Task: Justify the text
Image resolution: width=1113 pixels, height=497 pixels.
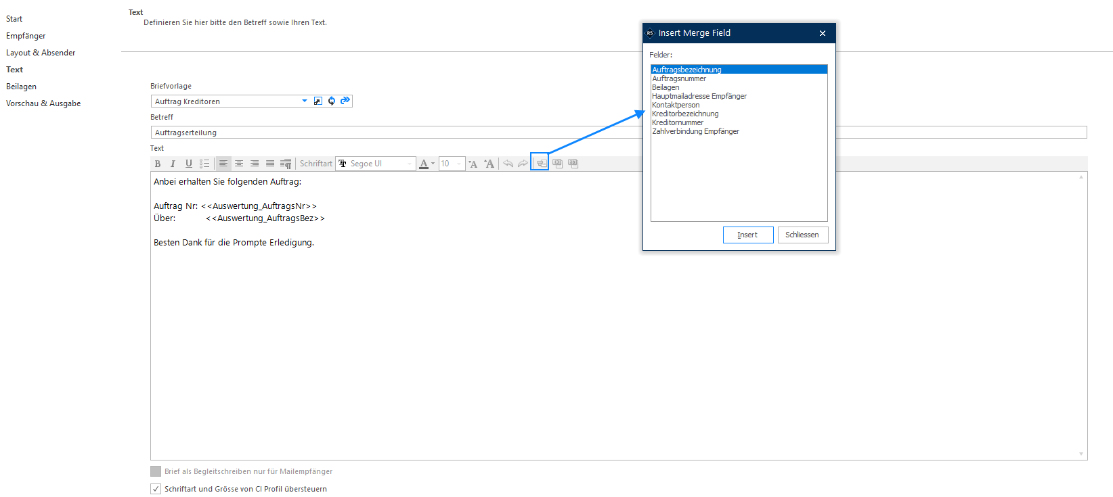Action: pyautogui.click(x=270, y=164)
